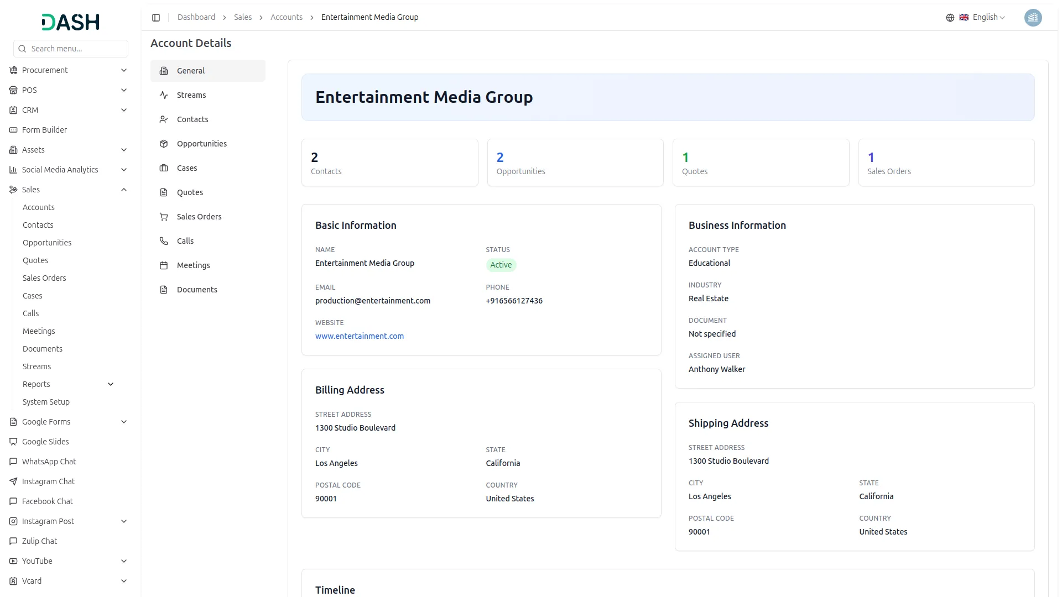The height and width of the screenshot is (597, 1062).
Task: Open the Documents tab in account details
Action: [197, 290]
